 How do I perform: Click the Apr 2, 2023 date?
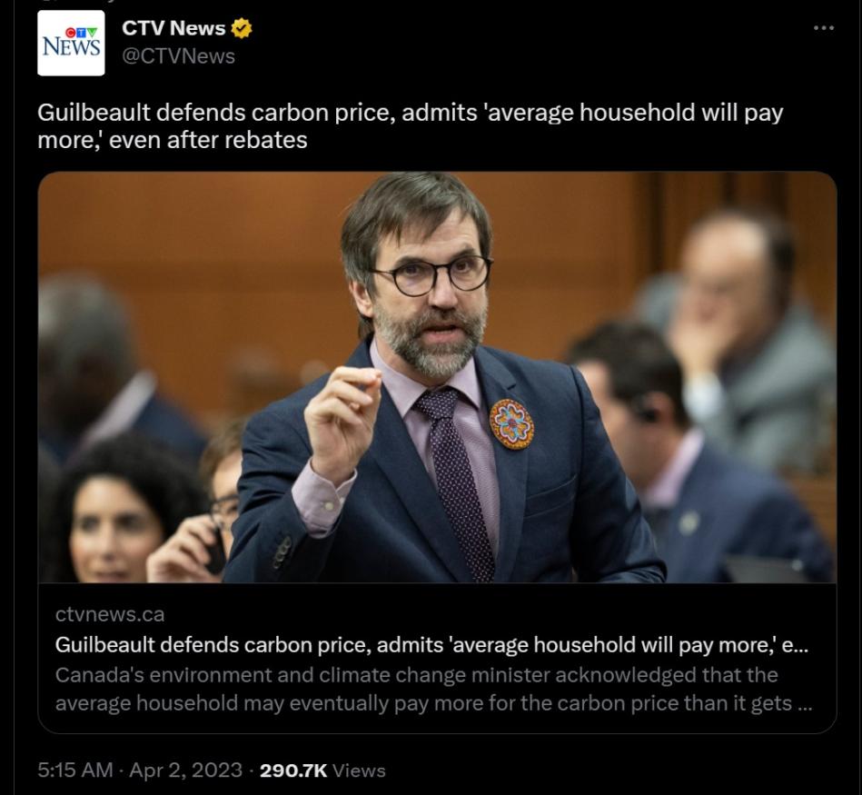pyautogui.click(x=186, y=770)
